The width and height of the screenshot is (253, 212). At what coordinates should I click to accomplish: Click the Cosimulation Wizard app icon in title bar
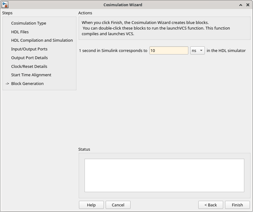[5, 5]
